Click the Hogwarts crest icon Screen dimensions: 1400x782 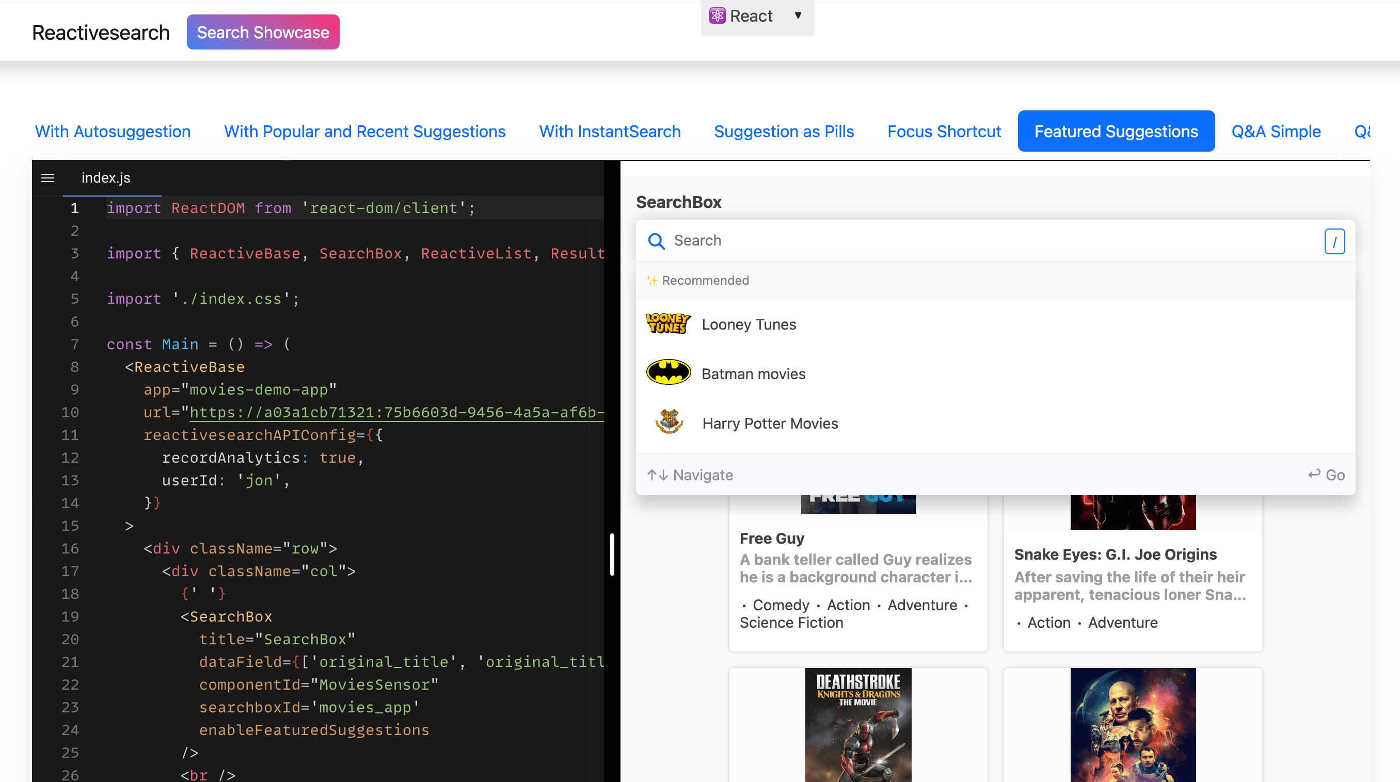coord(669,422)
